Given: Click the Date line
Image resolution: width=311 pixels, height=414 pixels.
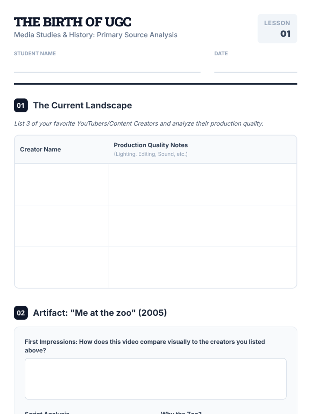Looking at the screenshot, I should (256, 67).
